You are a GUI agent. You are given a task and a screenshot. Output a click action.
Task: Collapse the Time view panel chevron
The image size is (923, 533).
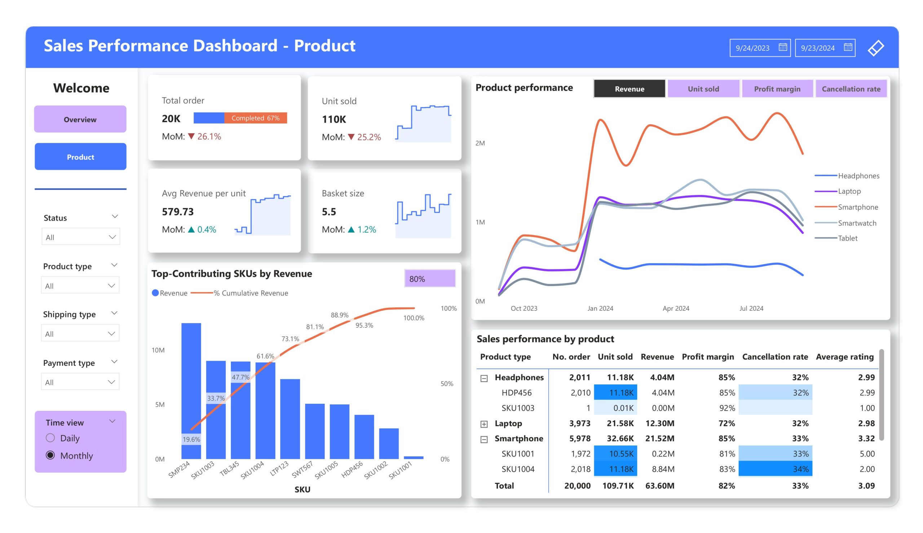[112, 421]
